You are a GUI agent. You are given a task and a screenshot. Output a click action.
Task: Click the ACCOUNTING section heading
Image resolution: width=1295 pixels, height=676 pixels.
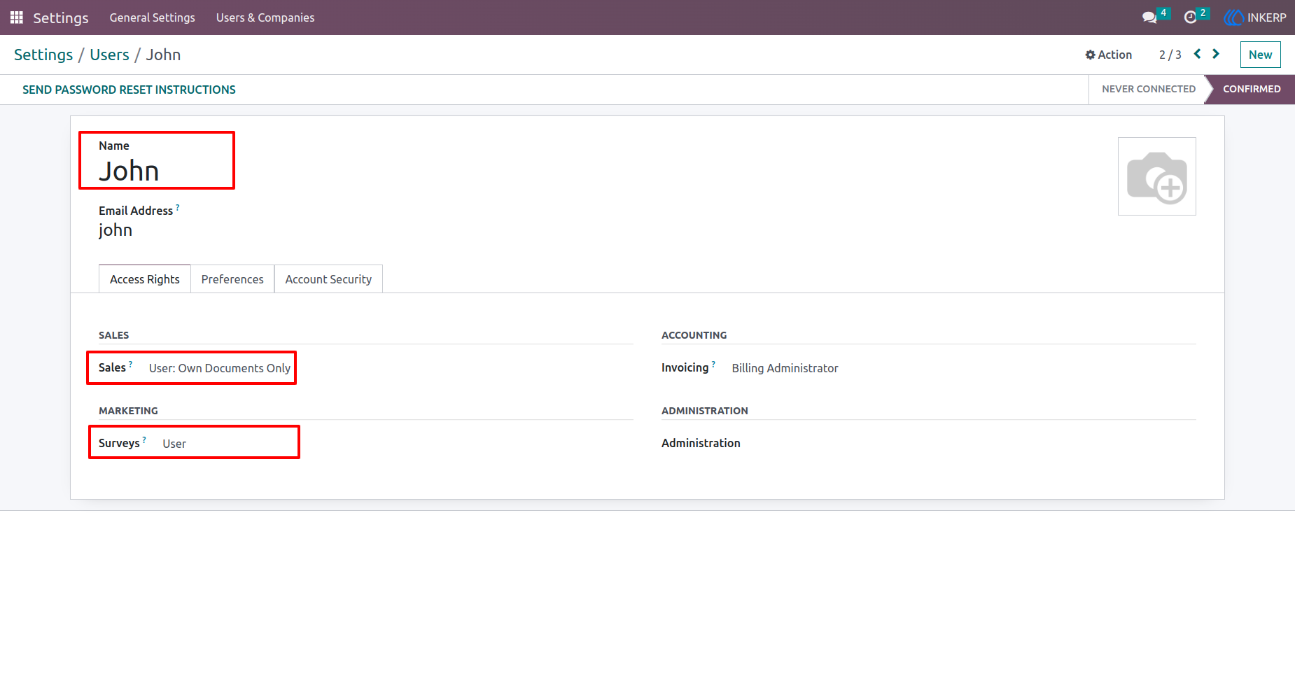tap(694, 335)
